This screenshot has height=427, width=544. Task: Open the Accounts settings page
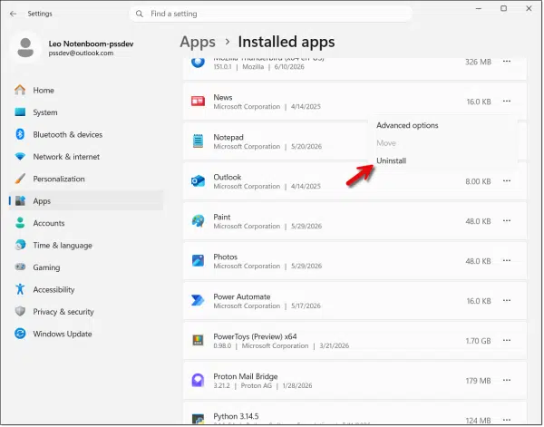86,223
